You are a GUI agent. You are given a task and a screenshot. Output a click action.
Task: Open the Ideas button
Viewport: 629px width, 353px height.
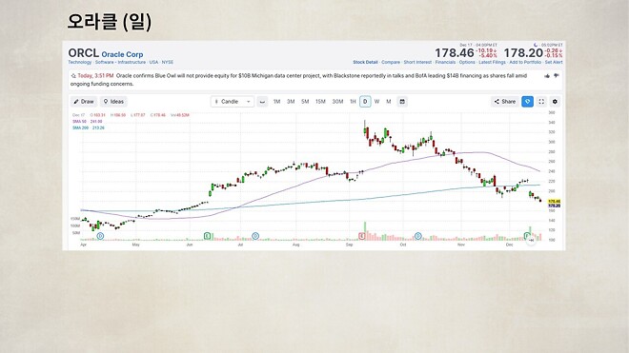pyautogui.click(x=113, y=102)
